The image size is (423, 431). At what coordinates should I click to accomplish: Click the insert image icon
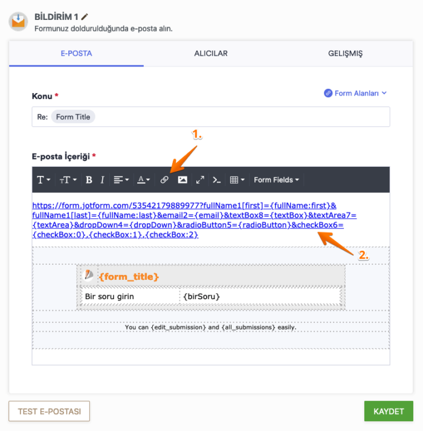click(182, 180)
